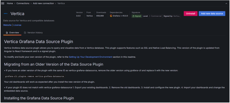Screen dimensions: 230x103
Task: Click the downloads count 659,989
Action: click(100, 16)
